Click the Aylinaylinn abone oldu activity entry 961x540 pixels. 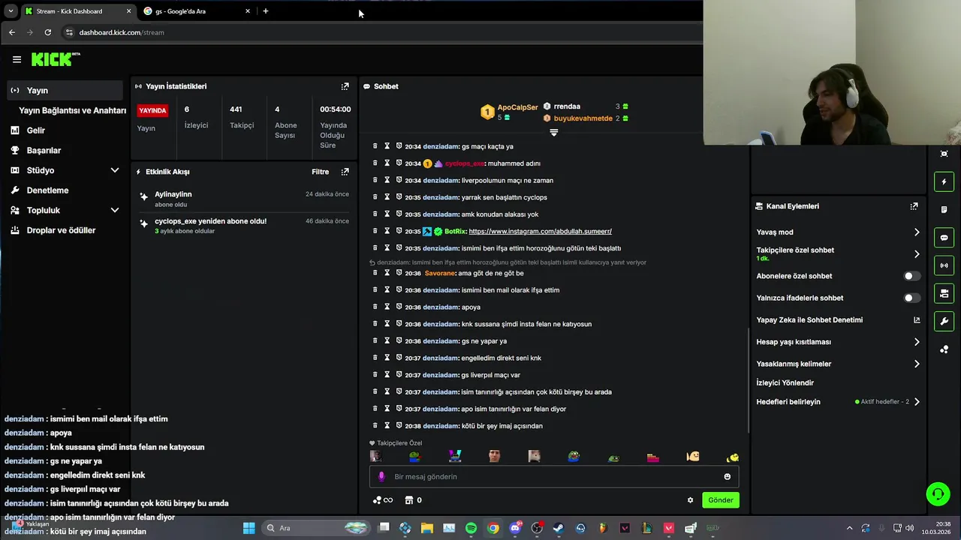tap(243, 199)
